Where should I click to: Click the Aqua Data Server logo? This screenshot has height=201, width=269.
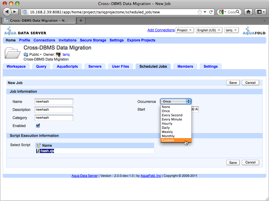(x=25, y=31)
